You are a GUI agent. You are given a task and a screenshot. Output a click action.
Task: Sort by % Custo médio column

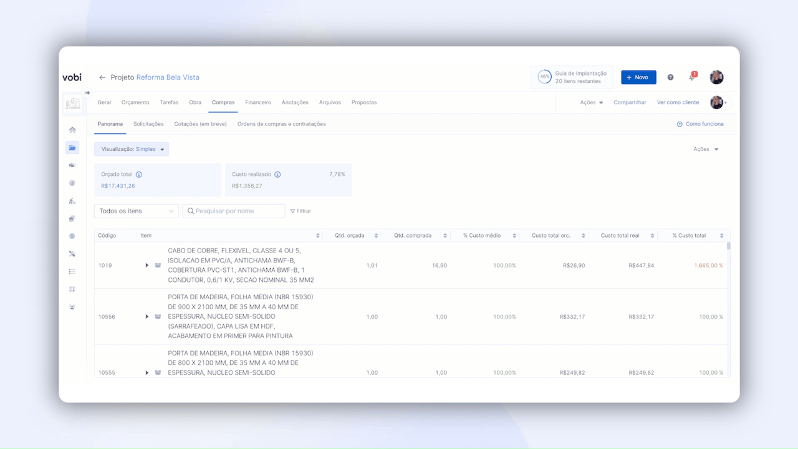click(x=514, y=236)
